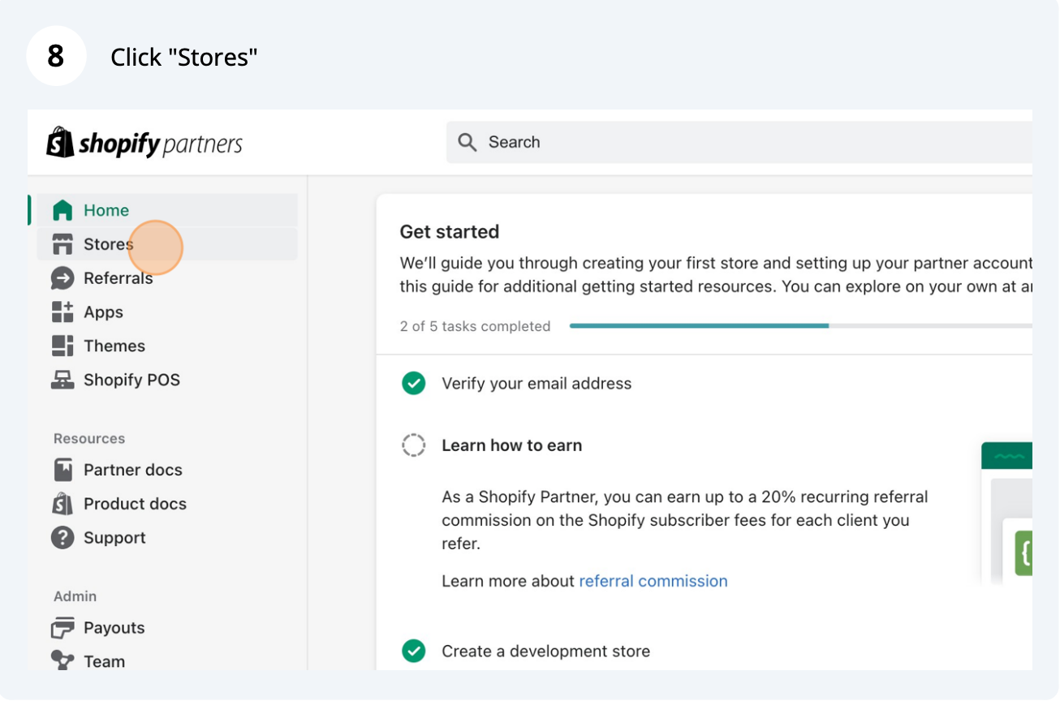Viewport: 1060px width, 701px height.
Task: Click the "Get started" heading
Action: click(450, 232)
